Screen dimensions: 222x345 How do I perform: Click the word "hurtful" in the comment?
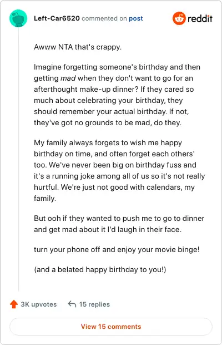[x=46, y=187]
